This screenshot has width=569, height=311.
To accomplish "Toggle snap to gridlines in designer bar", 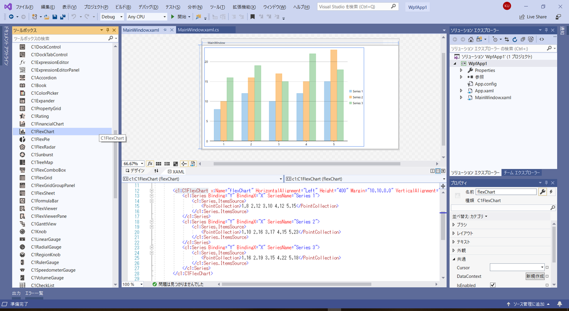I will pos(167,164).
